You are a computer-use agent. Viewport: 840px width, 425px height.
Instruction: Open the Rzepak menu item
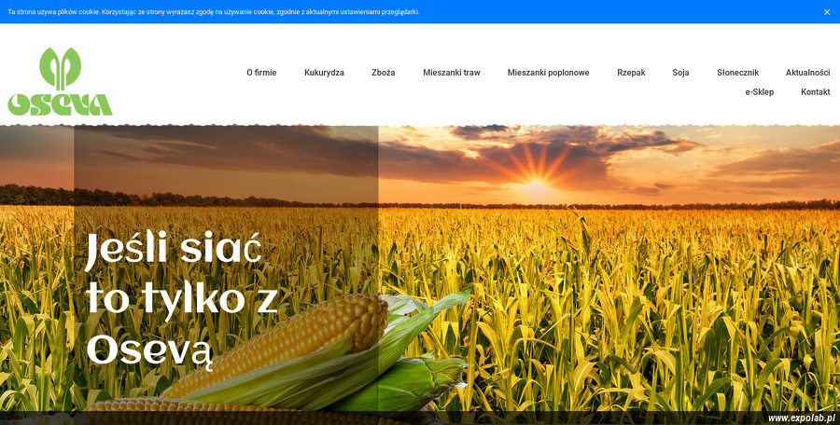pos(631,73)
